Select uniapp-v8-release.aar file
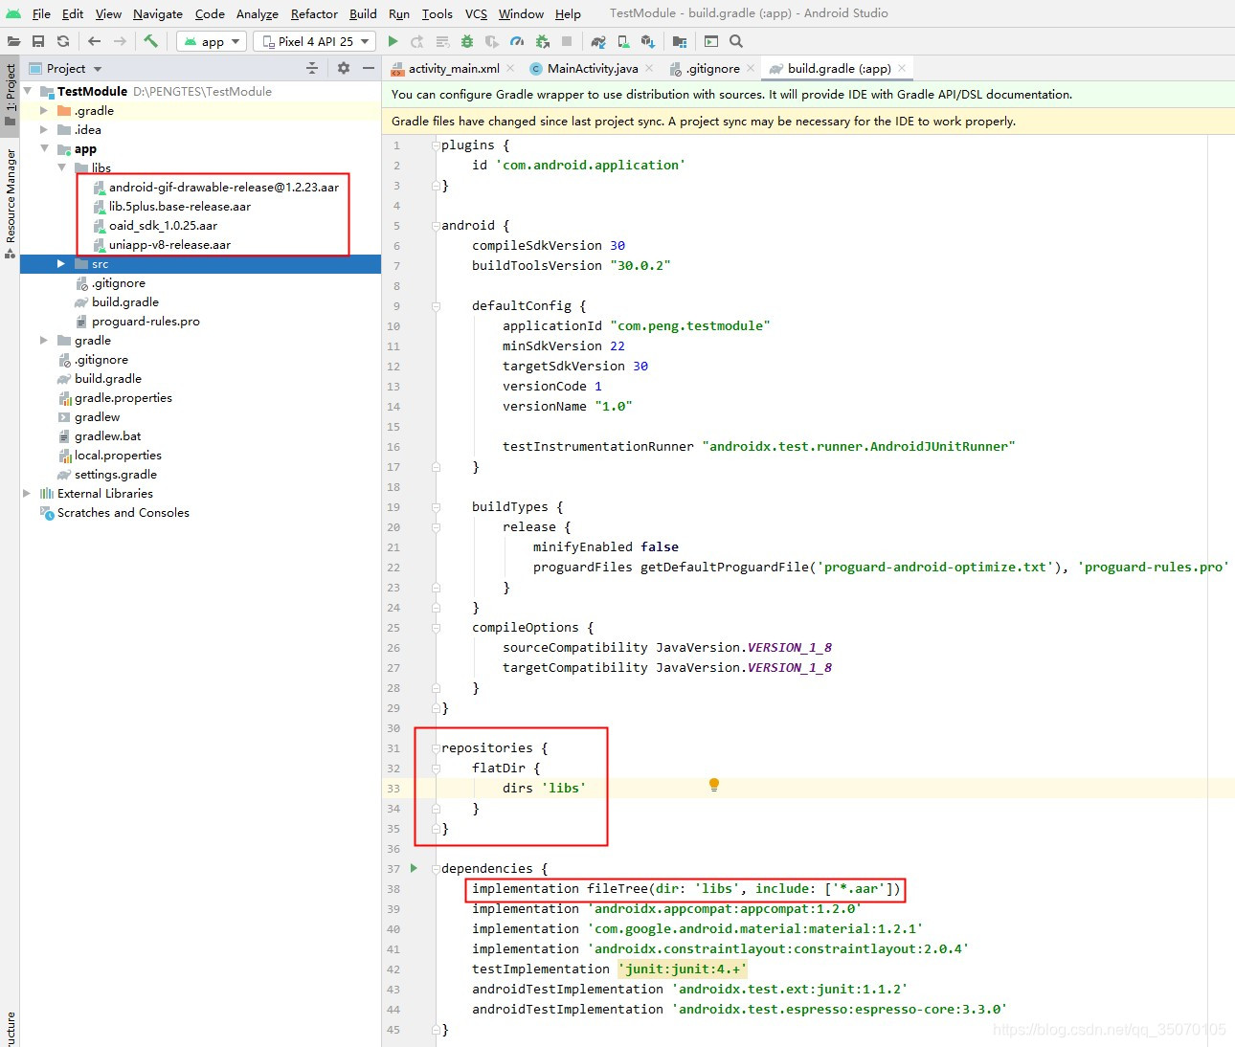 click(162, 244)
